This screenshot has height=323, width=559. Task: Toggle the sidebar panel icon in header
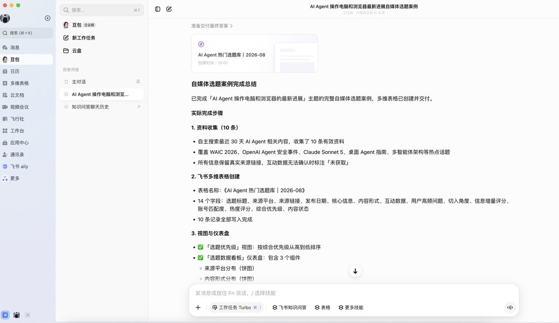(158, 9)
